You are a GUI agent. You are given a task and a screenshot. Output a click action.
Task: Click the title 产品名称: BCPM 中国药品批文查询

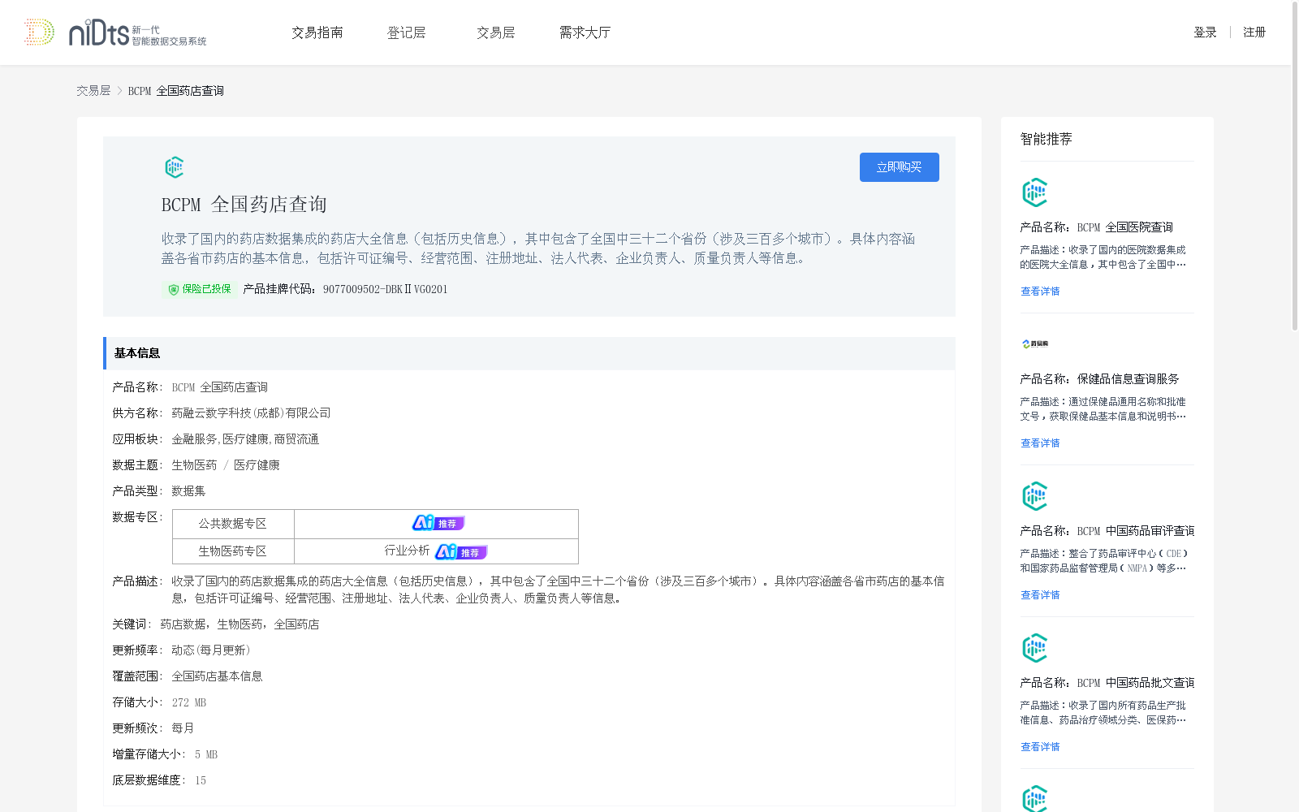click(x=1107, y=683)
